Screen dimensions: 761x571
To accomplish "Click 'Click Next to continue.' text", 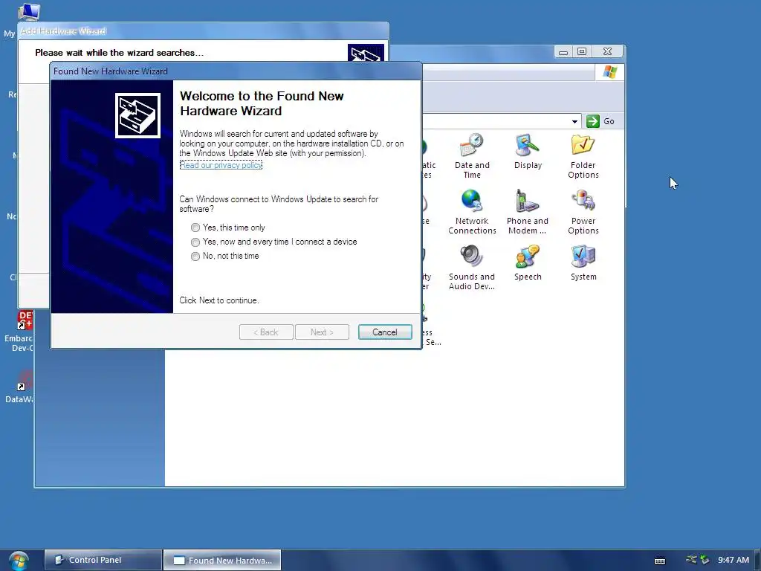I will click(x=219, y=300).
